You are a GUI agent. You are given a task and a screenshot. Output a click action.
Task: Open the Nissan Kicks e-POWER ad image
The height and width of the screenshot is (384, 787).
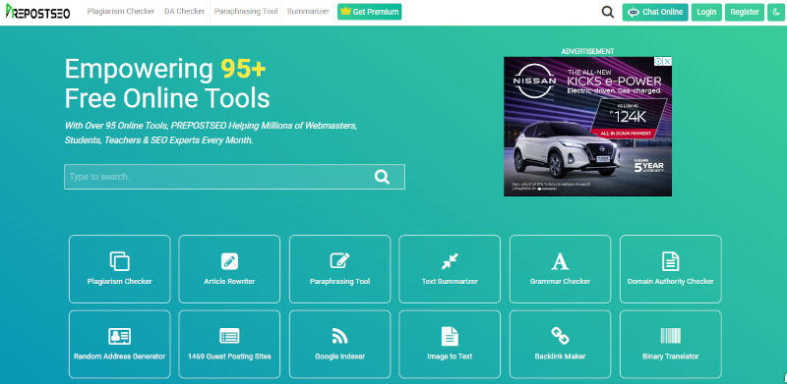pyautogui.click(x=587, y=127)
